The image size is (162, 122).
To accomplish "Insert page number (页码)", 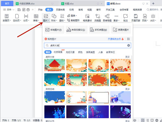I will tap(145, 18).
